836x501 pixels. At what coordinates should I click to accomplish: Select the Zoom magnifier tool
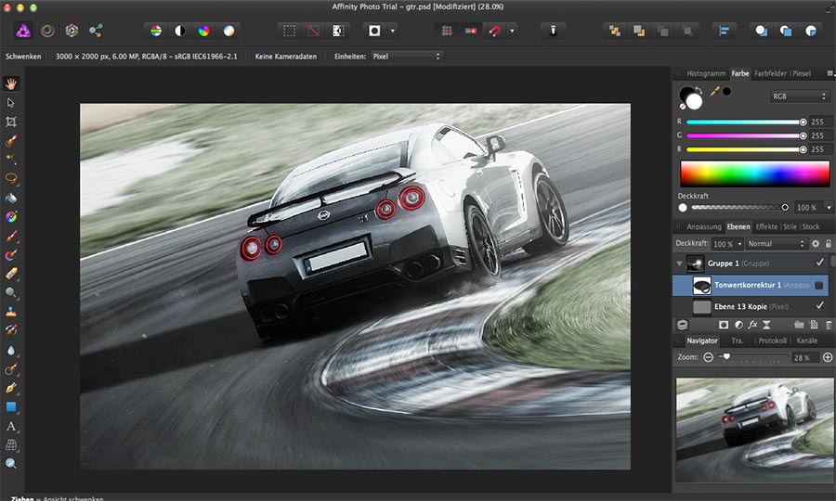[10, 463]
